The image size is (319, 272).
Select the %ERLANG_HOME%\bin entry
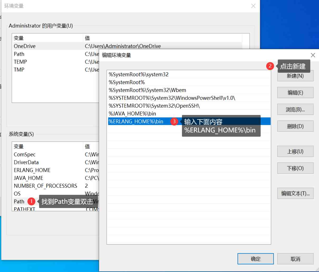pos(189,121)
